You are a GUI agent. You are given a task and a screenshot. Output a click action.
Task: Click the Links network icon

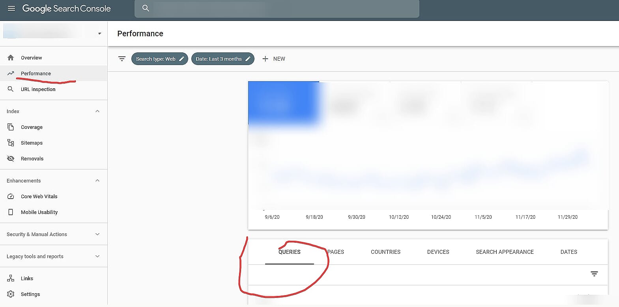coord(11,278)
